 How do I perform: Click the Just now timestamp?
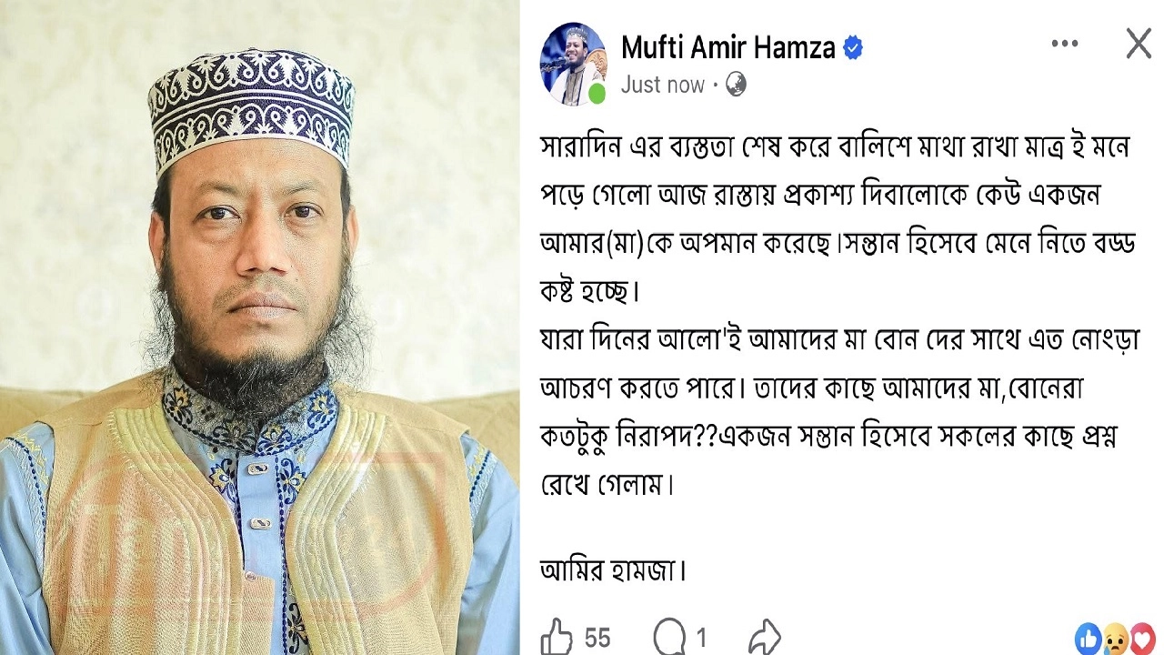(x=663, y=85)
